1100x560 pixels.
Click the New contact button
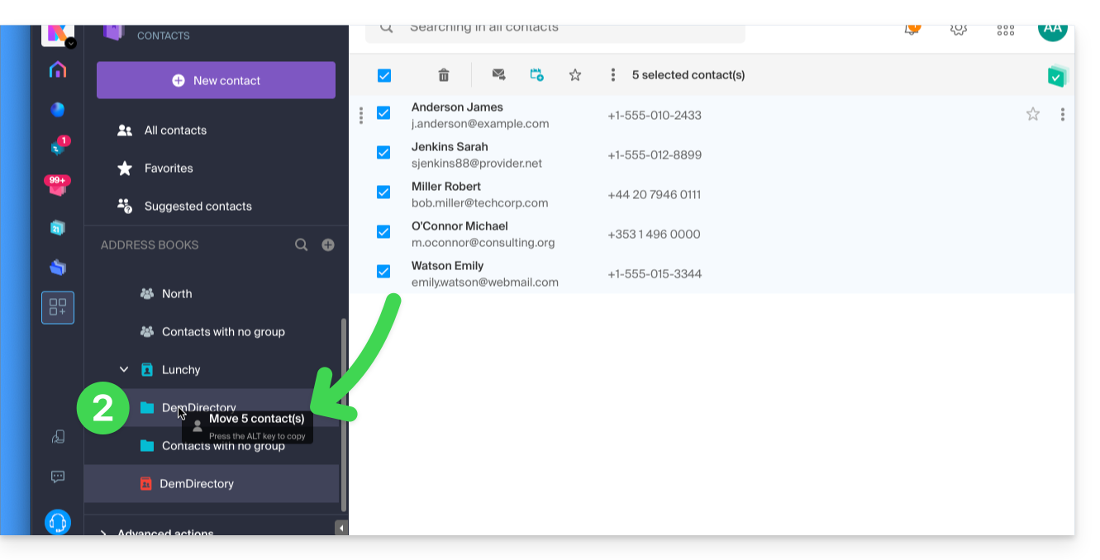[216, 80]
